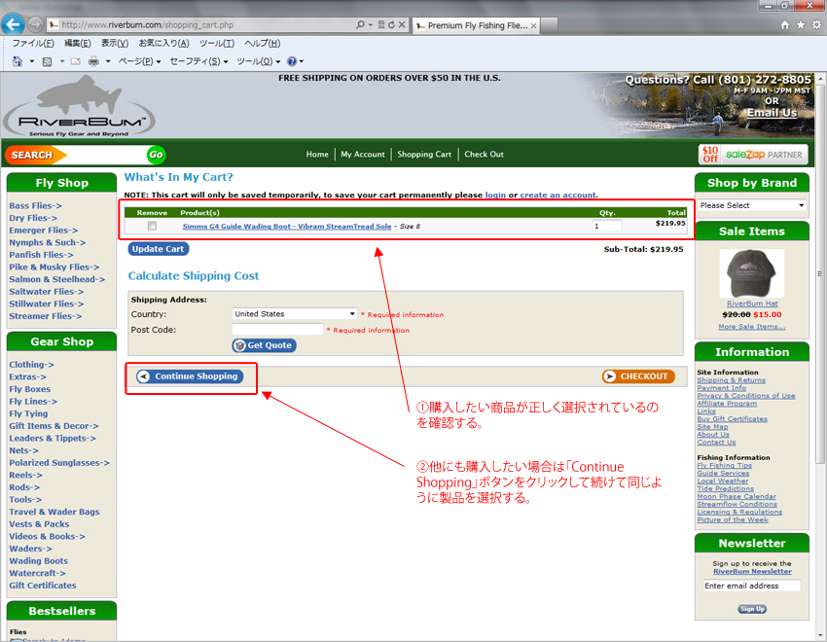
Task: Open Shopping Cart in the green nav bar
Action: (424, 155)
